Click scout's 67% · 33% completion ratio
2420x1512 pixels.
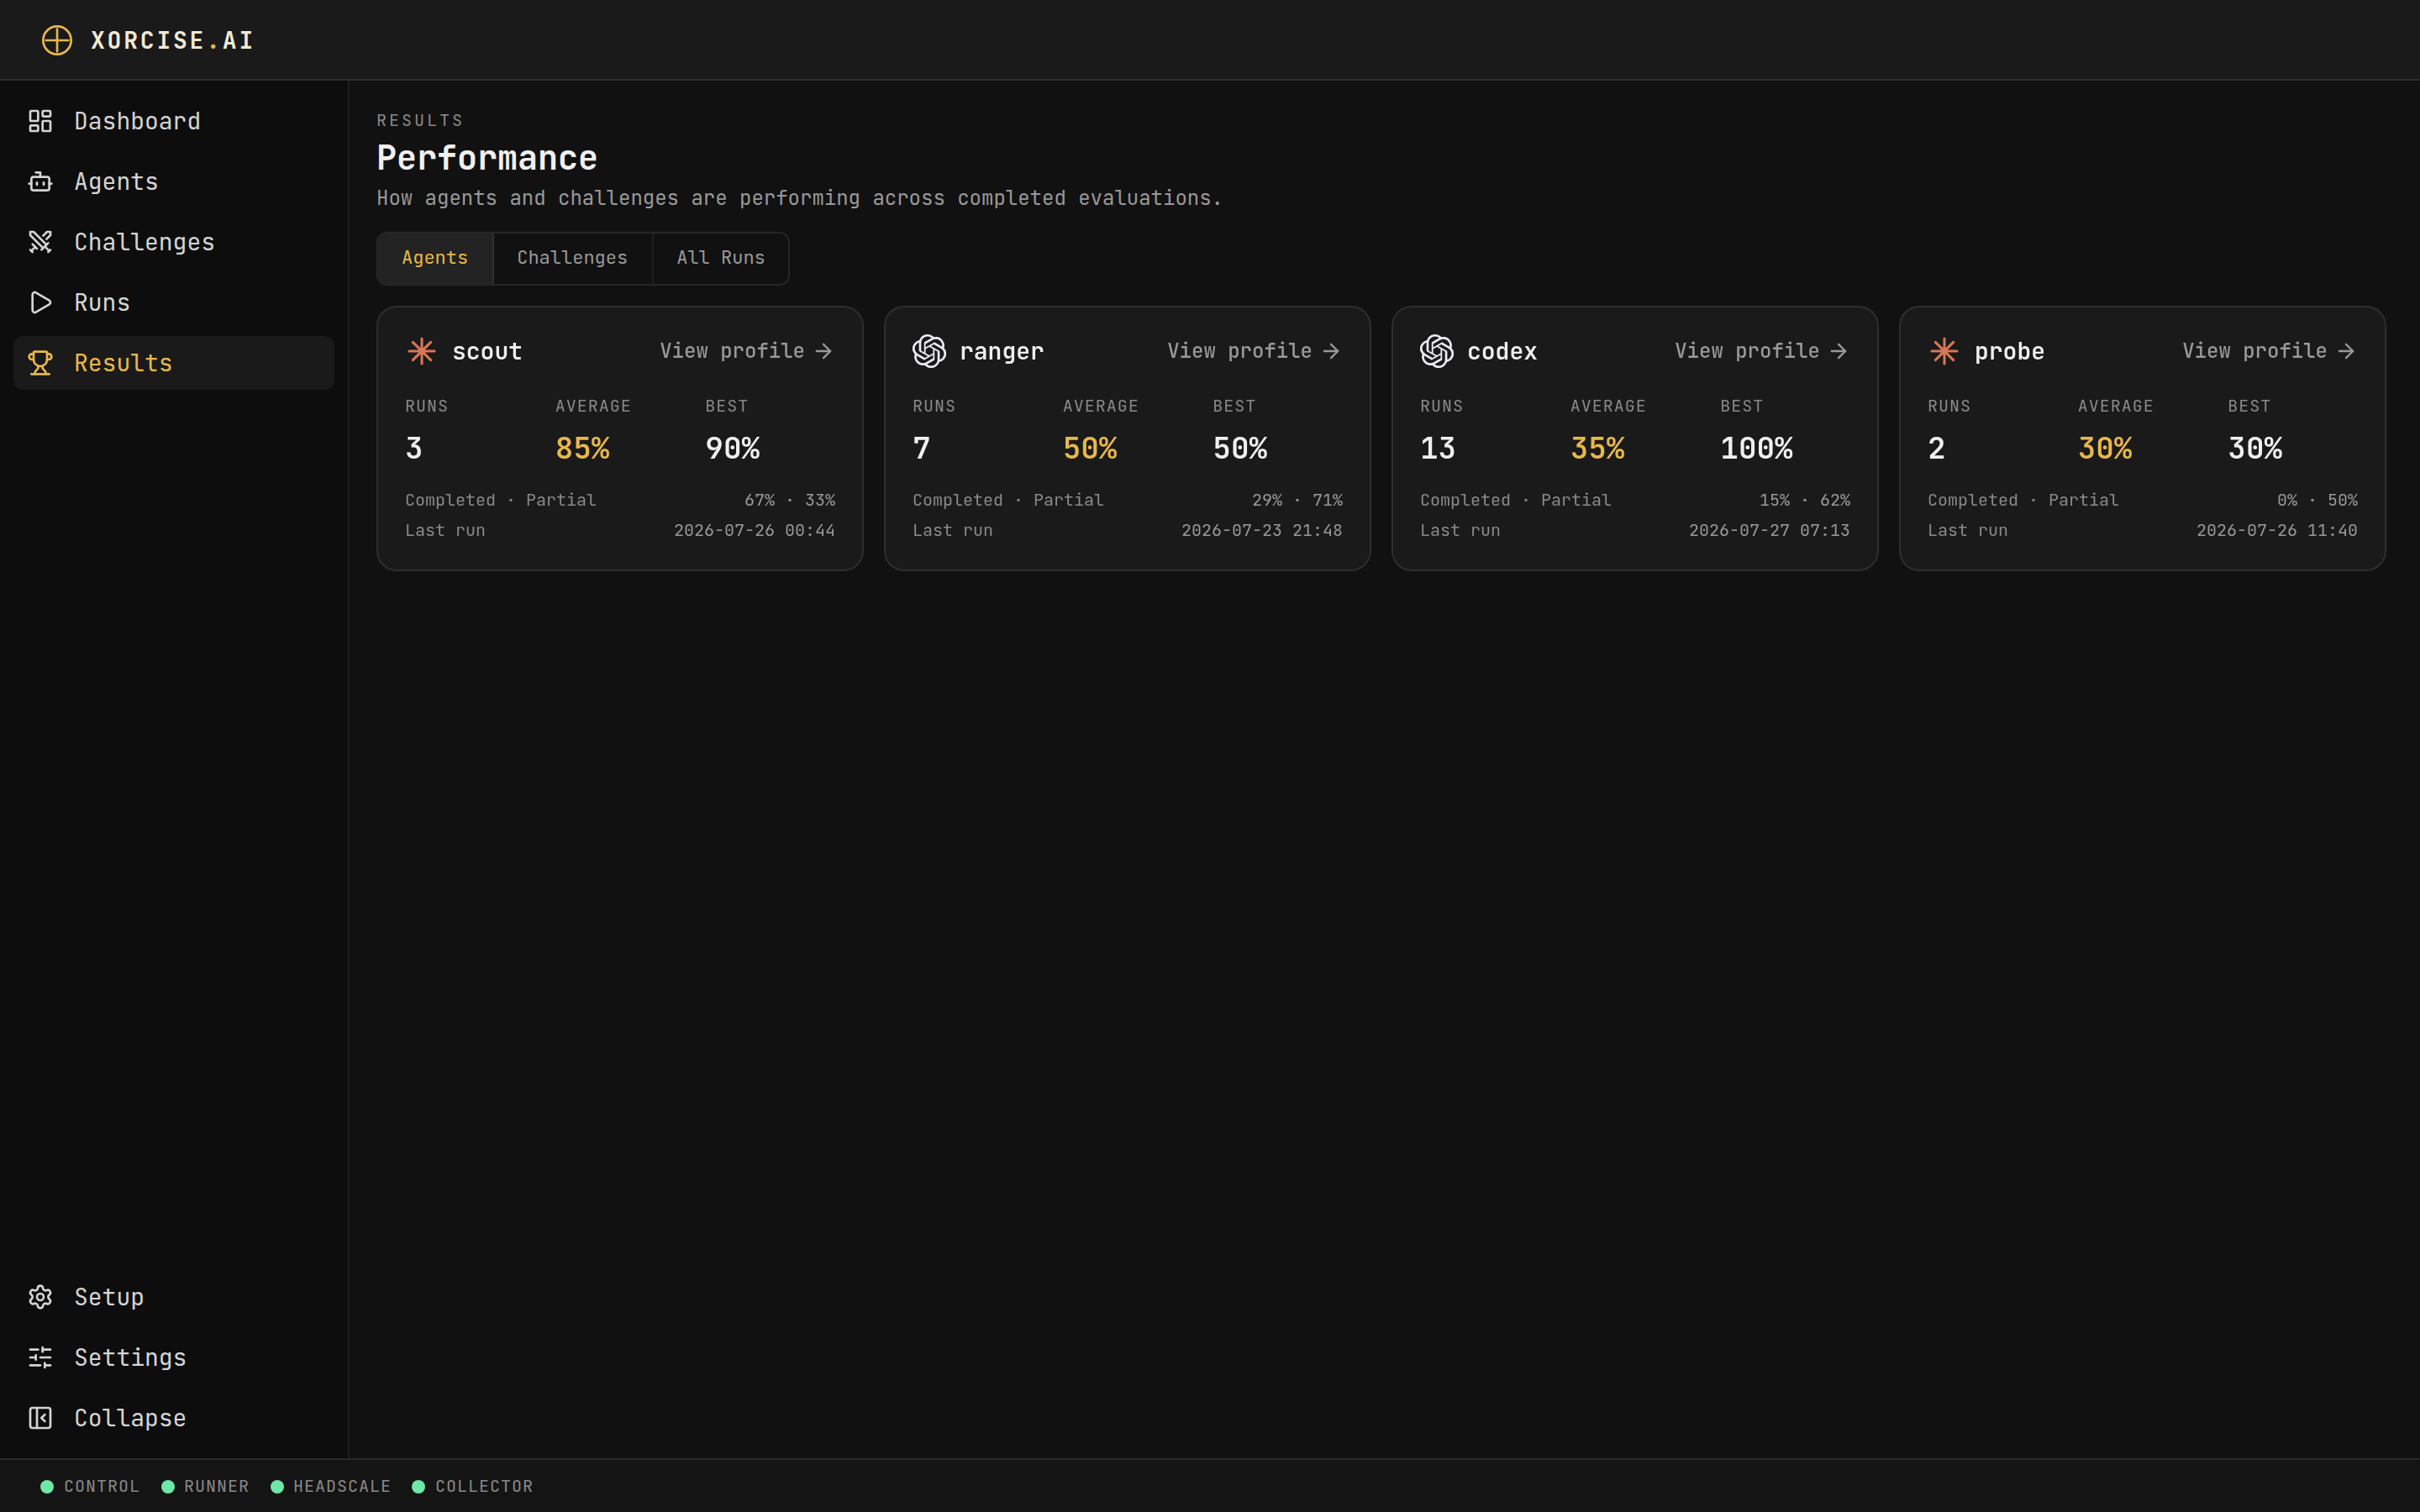pos(790,500)
